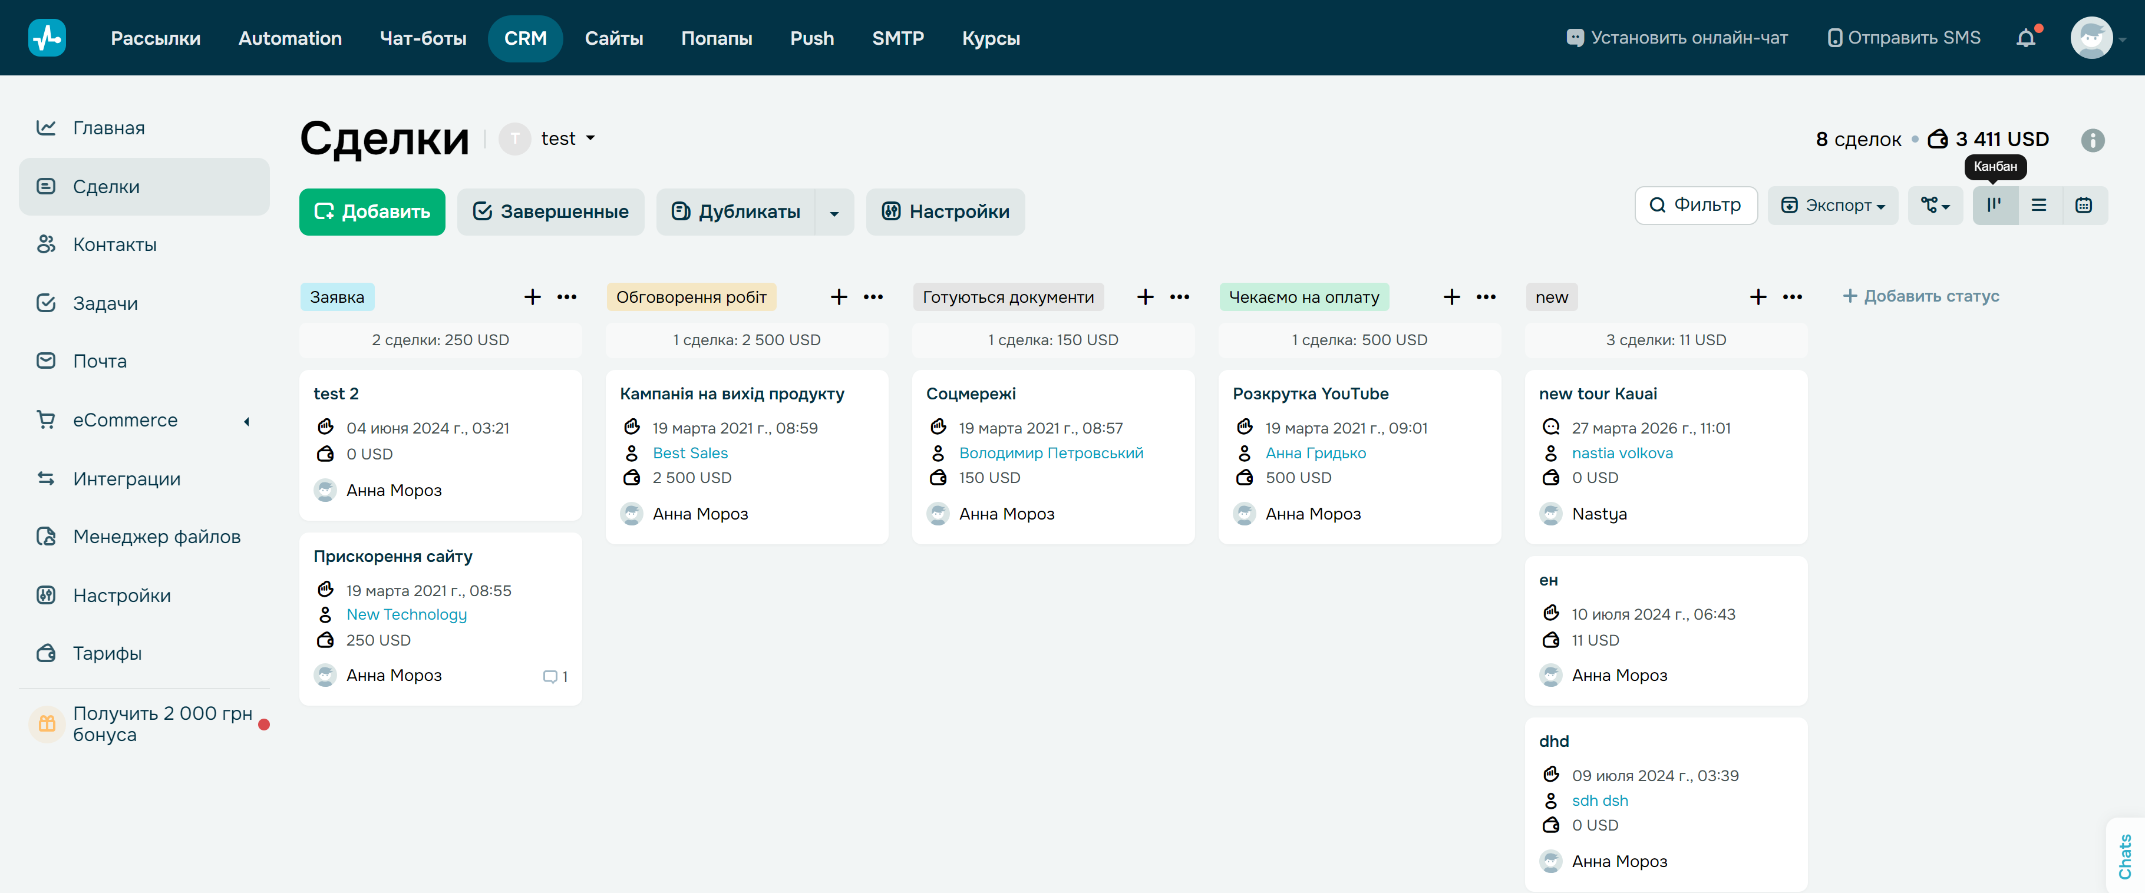Go to Чат-боты tab
2145x893 pixels.
[x=423, y=38]
